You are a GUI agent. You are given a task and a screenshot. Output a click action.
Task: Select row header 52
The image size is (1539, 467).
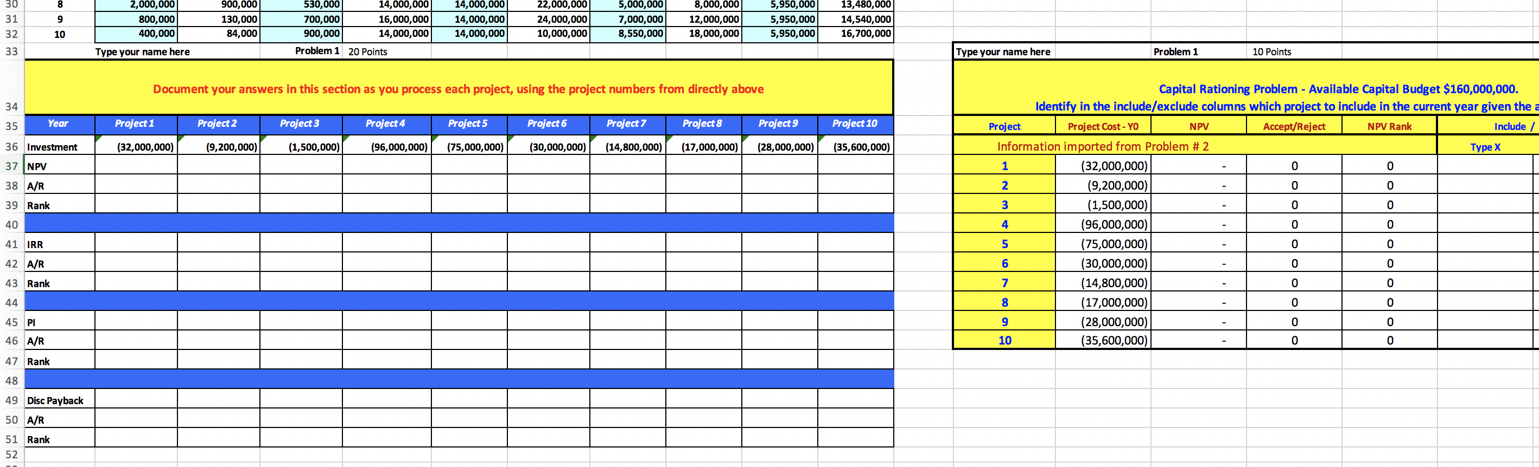[11, 455]
